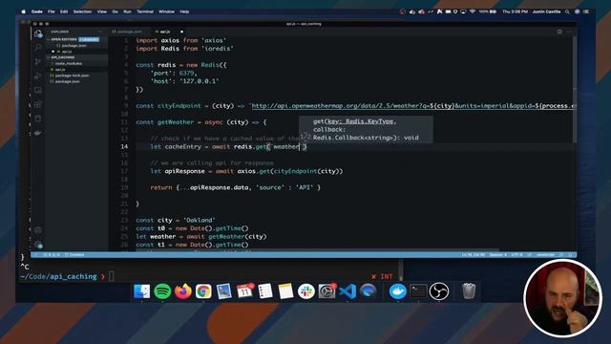Open the View menu
The image size is (611, 344).
[102, 11]
